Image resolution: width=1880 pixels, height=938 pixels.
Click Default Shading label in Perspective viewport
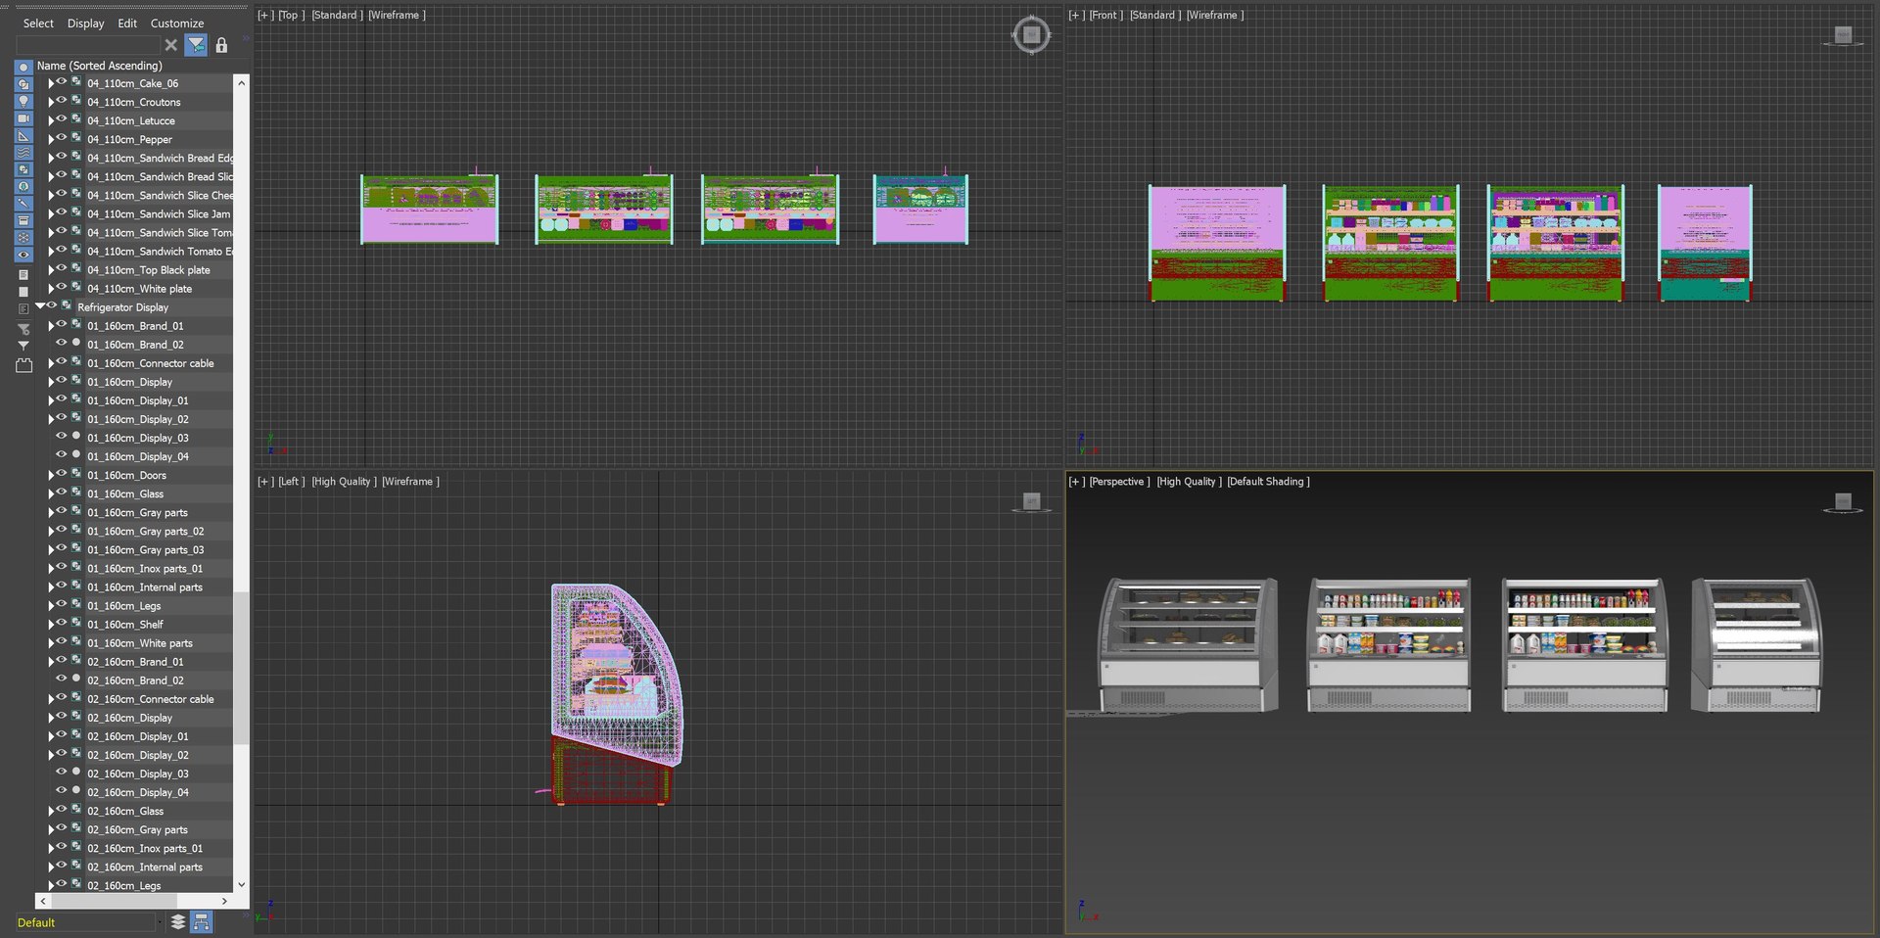(1268, 481)
